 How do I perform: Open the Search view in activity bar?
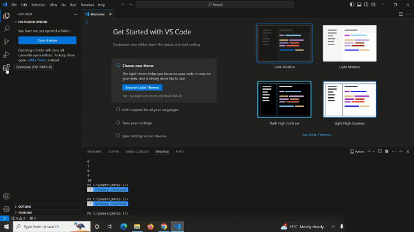click(6, 29)
